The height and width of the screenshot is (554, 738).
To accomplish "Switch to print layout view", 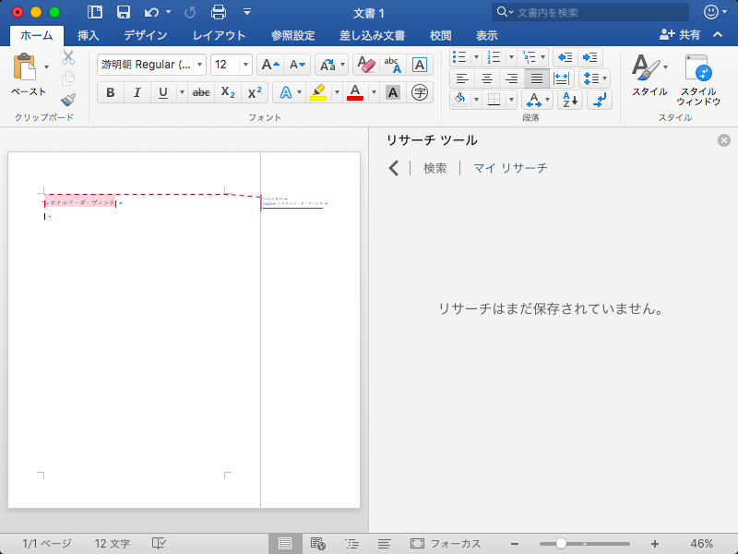I will tap(285, 543).
